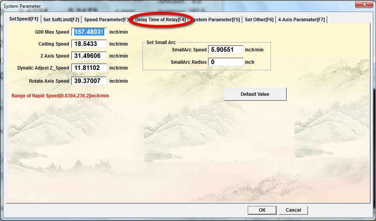Click the Cancel button

click(x=293, y=210)
